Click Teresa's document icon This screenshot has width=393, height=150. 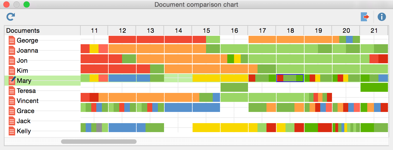(12, 91)
